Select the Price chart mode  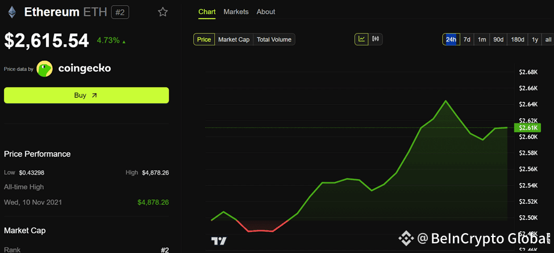click(204, 40)
